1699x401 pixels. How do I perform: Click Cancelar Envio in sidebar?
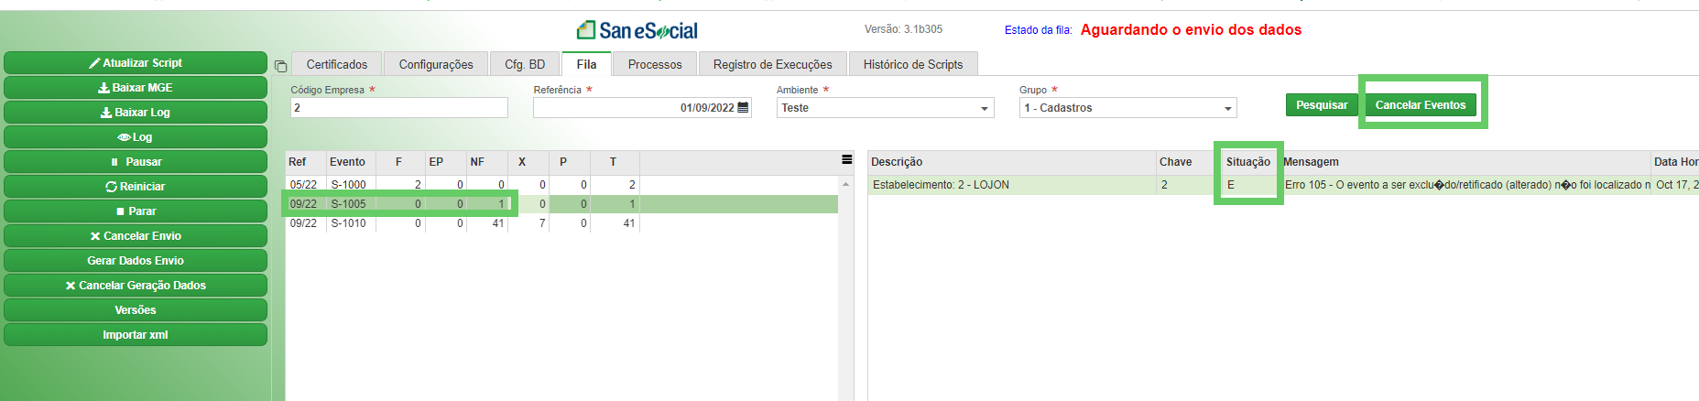click(136, 235)
